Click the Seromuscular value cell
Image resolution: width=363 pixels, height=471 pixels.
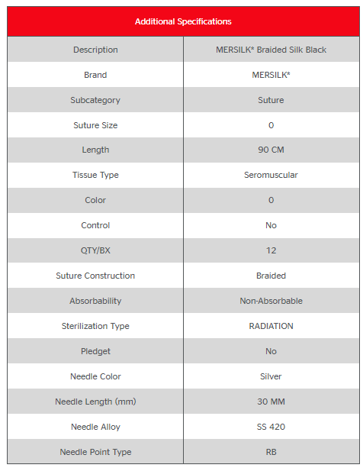point(271,175)
